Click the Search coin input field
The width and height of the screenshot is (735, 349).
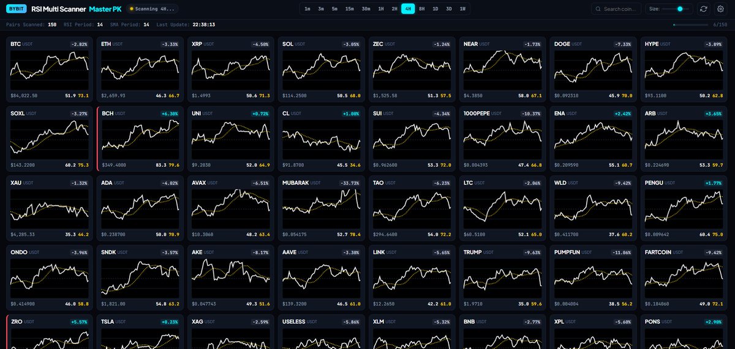click(616, 9)
